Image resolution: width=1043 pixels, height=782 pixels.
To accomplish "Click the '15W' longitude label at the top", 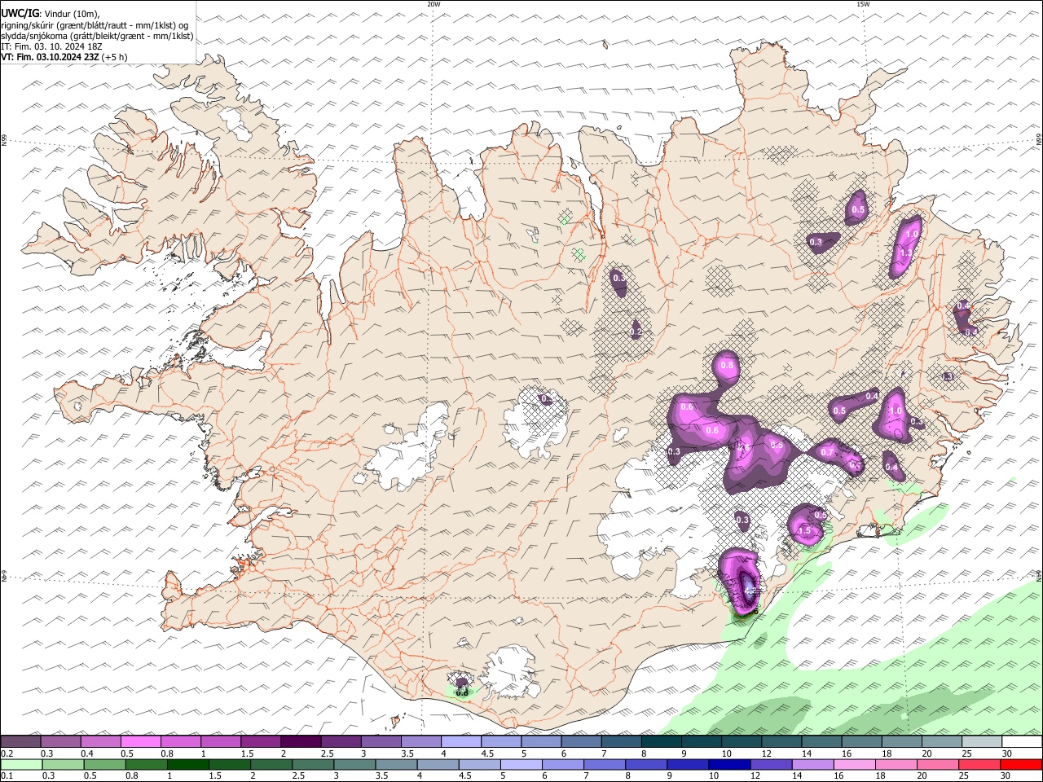I will (x=863, y=4).
